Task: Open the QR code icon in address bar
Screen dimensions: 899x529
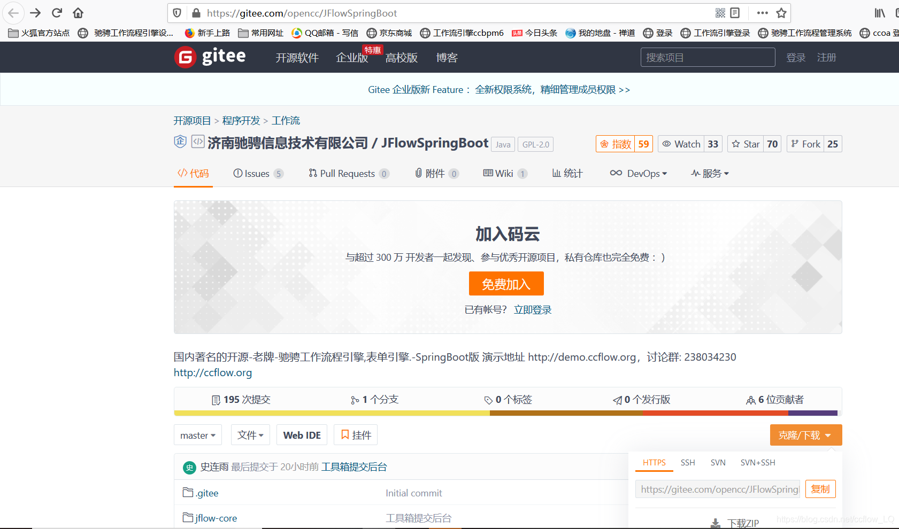Action: click(720, 13)
